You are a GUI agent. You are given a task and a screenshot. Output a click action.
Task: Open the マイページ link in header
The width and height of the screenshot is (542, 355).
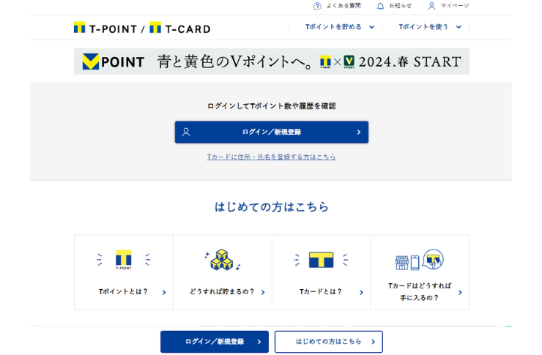455,6
